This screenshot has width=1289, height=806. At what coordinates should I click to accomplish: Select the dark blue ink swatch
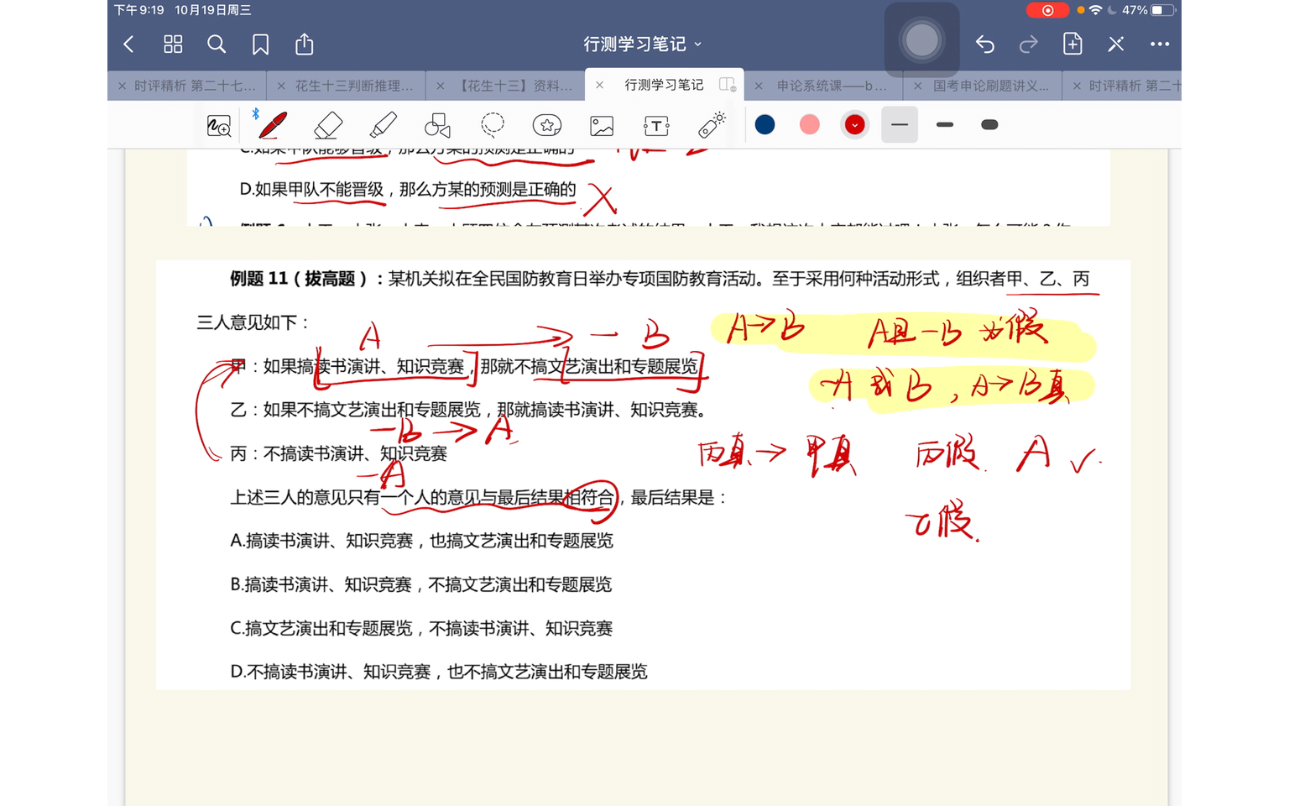[765, 124]
